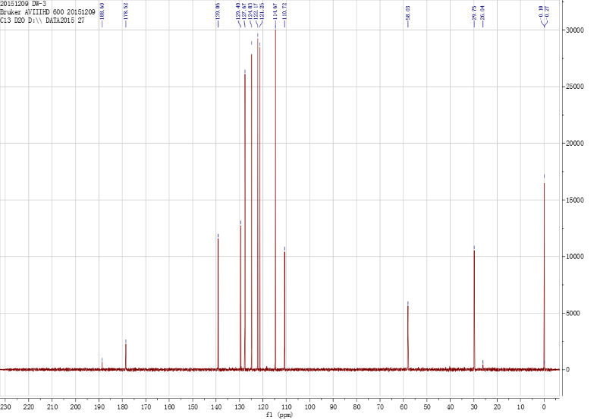Click the 60 tick label on ppm axis
The image size is (600, 420).
coord(404,406)
